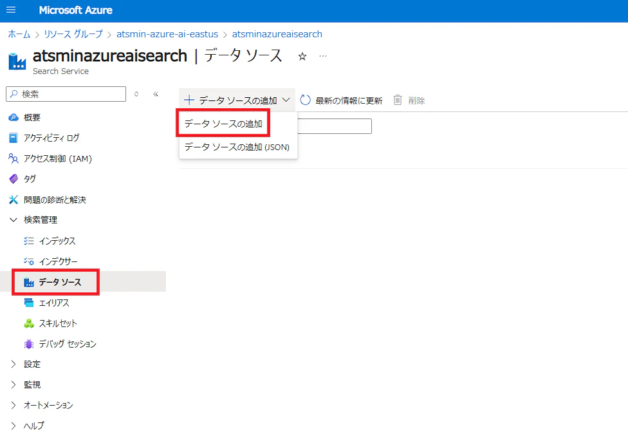
Task: Choose データ ソースの追加 (JSON) menu entry
Action: 237,147
